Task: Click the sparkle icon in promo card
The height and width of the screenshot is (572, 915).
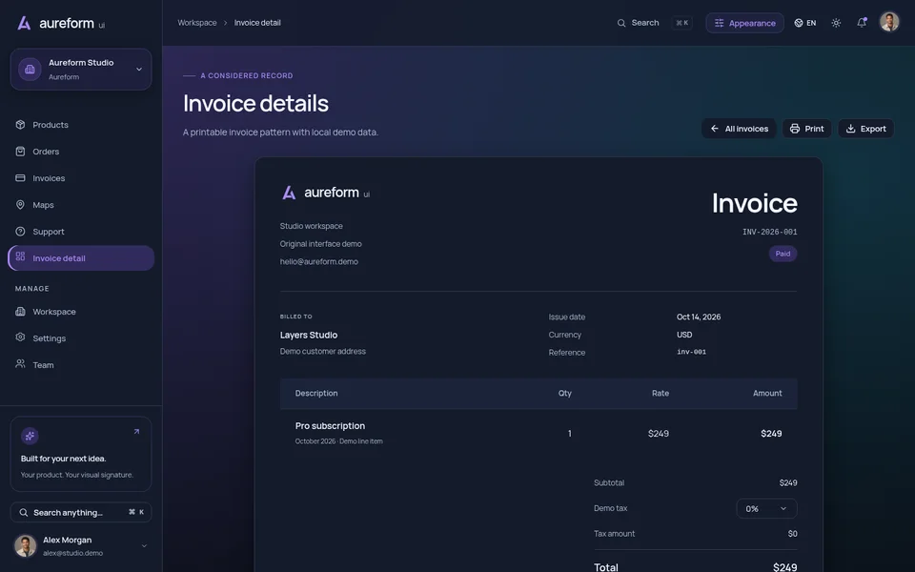Action: click(x=30, y=436)
